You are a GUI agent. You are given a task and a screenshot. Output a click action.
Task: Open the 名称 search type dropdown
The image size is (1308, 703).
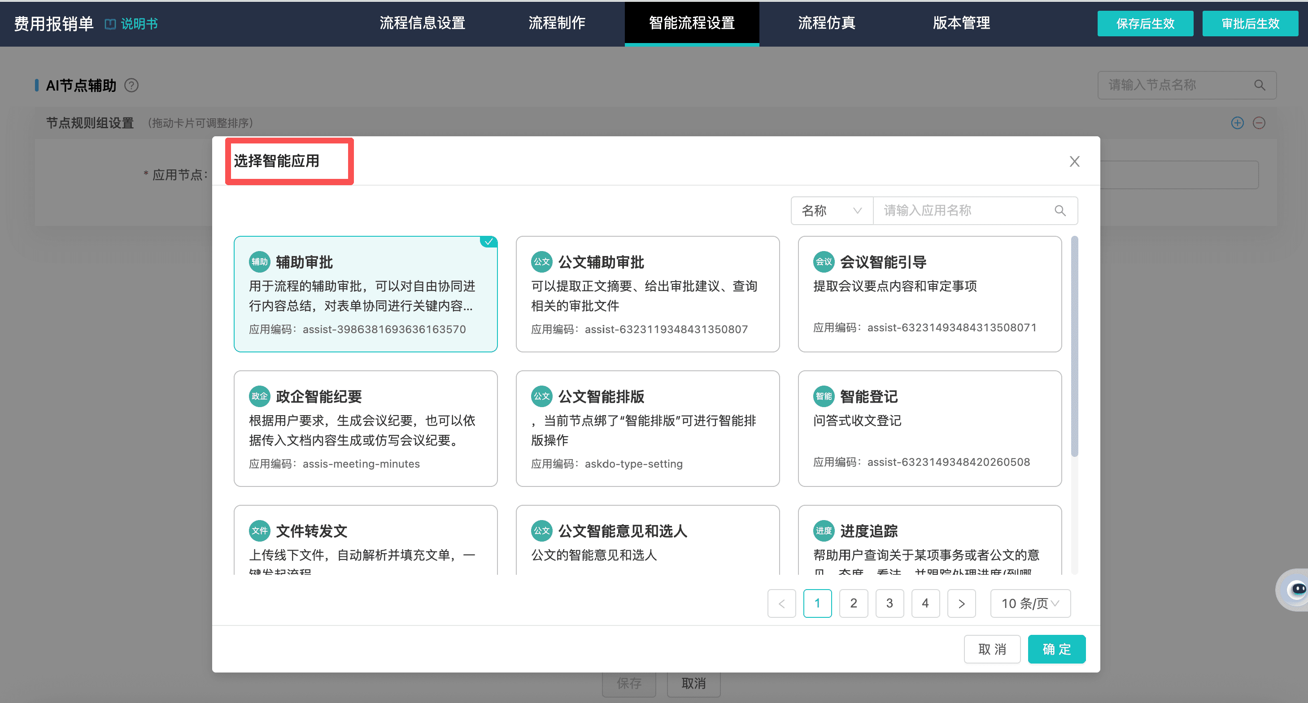click(x=832, y=211)
